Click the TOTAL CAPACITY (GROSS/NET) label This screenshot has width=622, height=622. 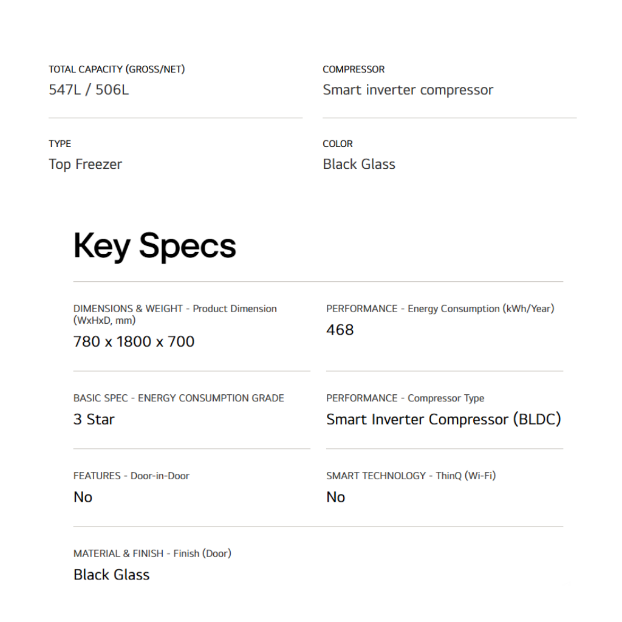coord(117,69)
